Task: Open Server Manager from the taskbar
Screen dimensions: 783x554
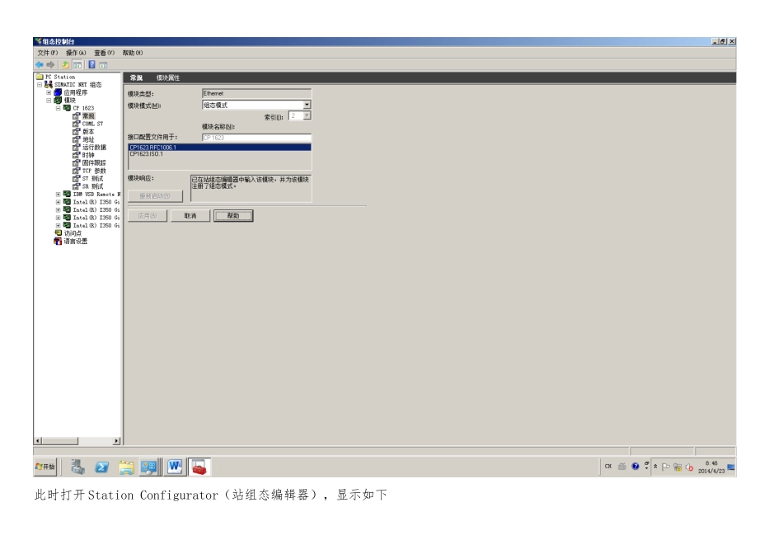Action: click(77, 467)
